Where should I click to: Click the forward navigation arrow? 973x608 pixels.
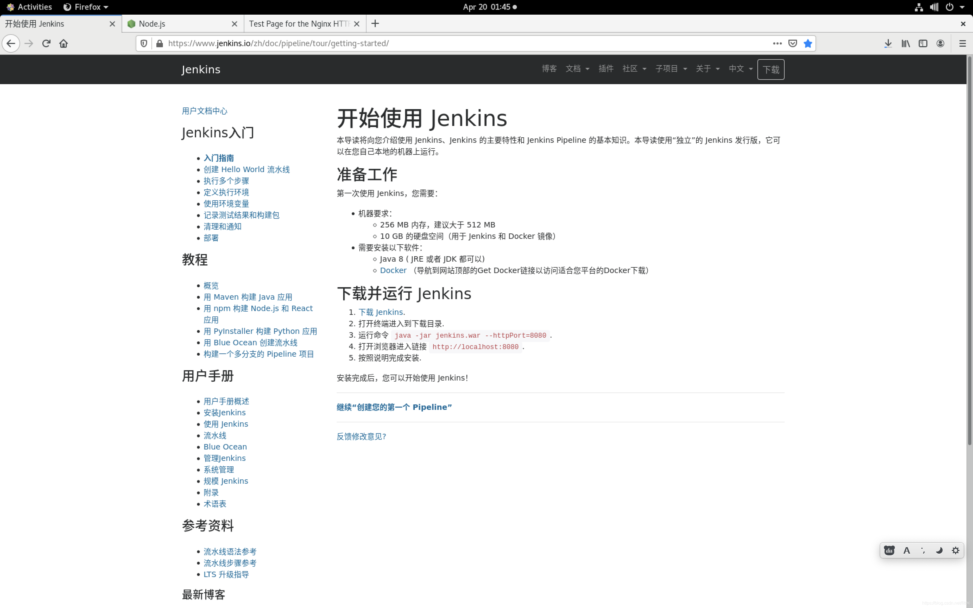tap(29, 43)
